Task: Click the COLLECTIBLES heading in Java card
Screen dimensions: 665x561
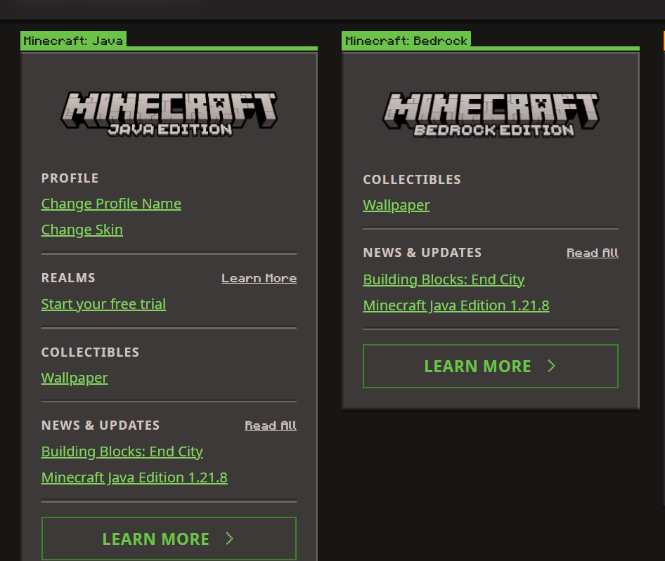Action: (91, 352)
